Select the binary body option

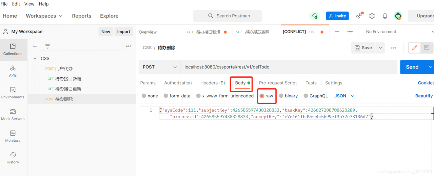288,96
